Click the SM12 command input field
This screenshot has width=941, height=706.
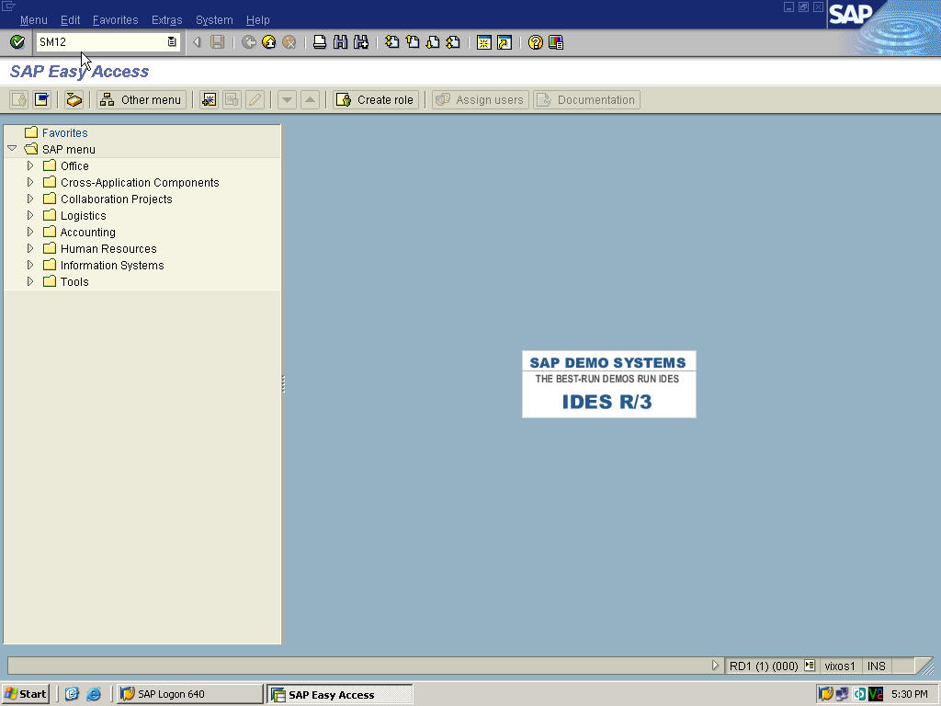pyautogui.click(x=101, y=41)
